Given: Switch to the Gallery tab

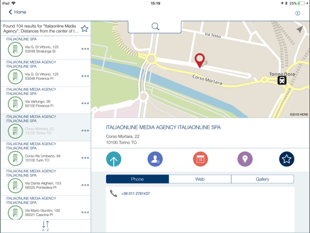Looking at the screenshot, I should (262, 179).
